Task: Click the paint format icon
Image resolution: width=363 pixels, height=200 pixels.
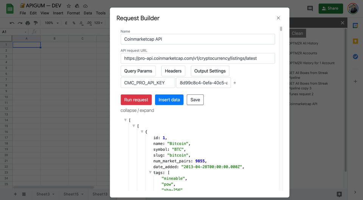Action: [x=36, y=23]
